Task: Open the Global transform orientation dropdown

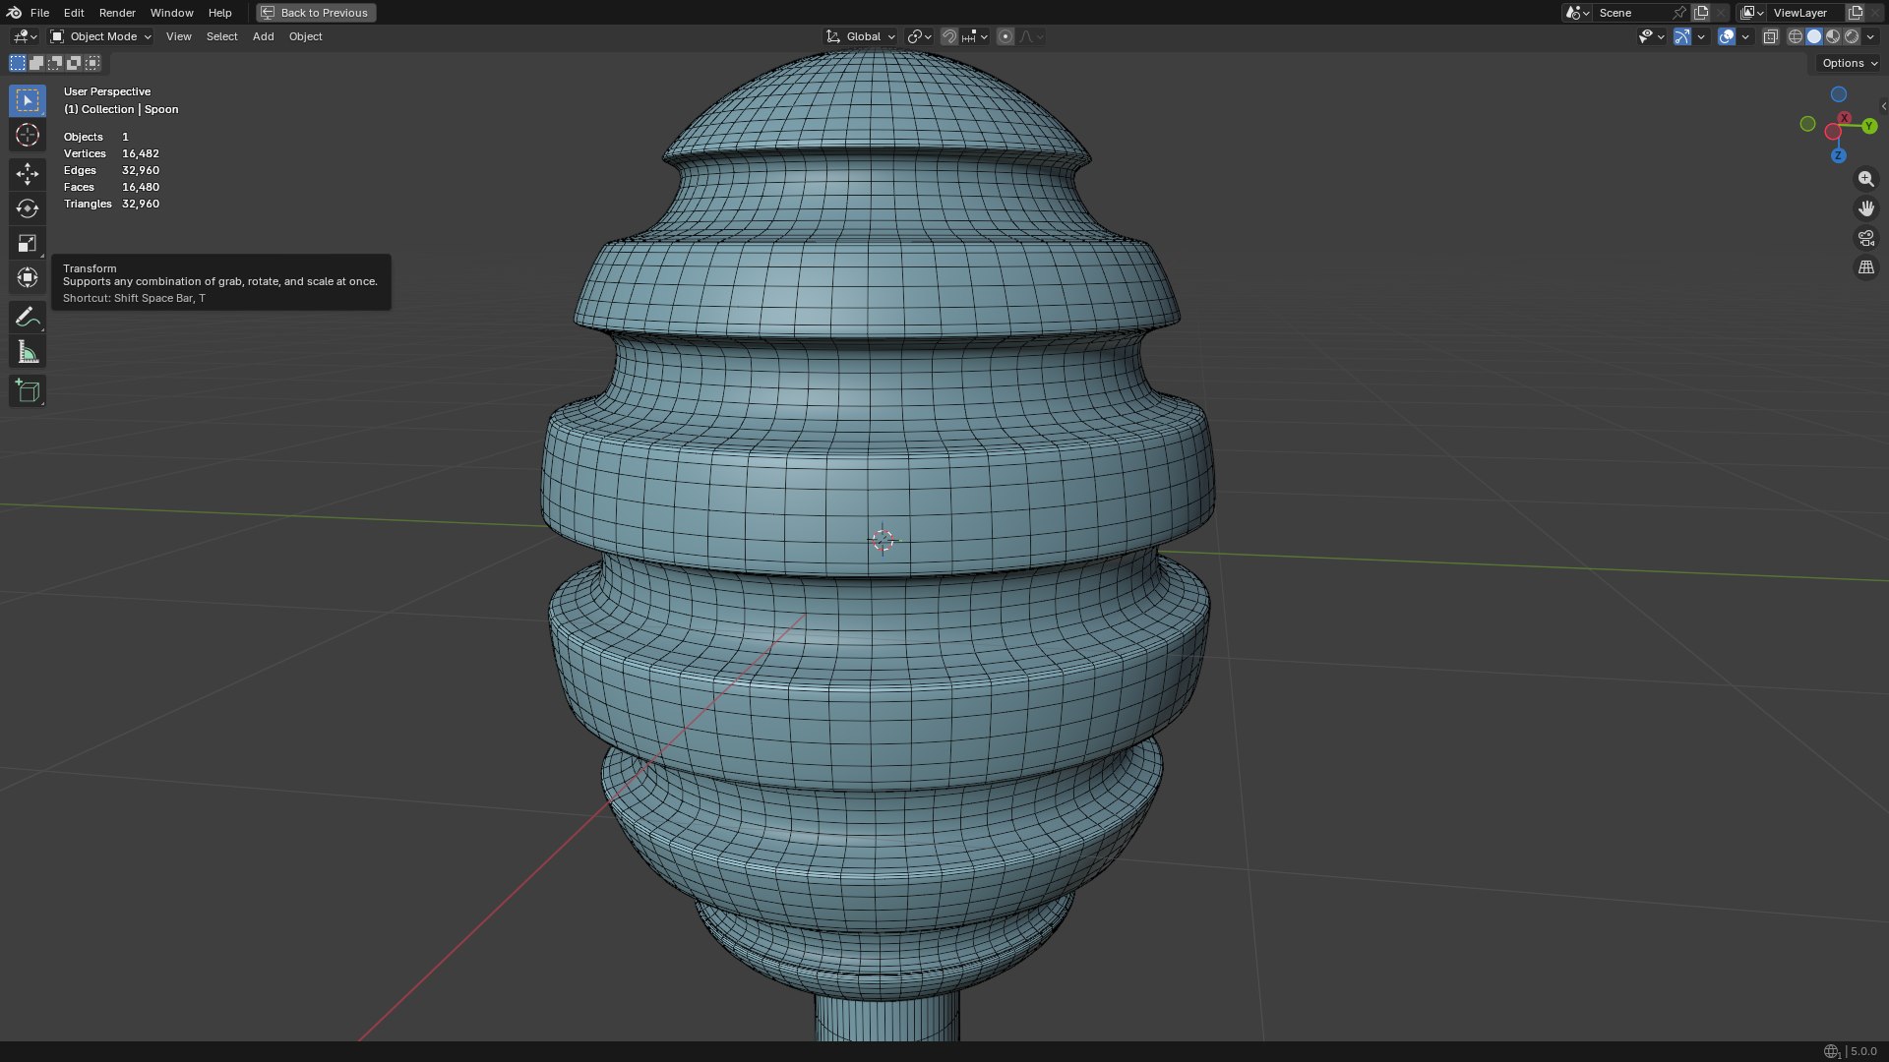Action: [x=861, y=36]
